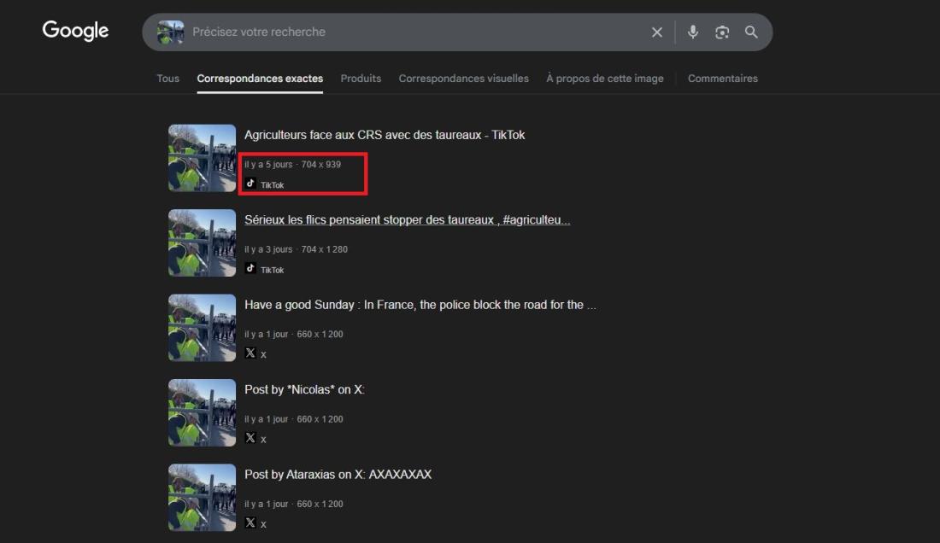Click the magnifying glass search icon
Image resolution: width=940 pixels, height=543 pixels.
click(x=751, y=32)
